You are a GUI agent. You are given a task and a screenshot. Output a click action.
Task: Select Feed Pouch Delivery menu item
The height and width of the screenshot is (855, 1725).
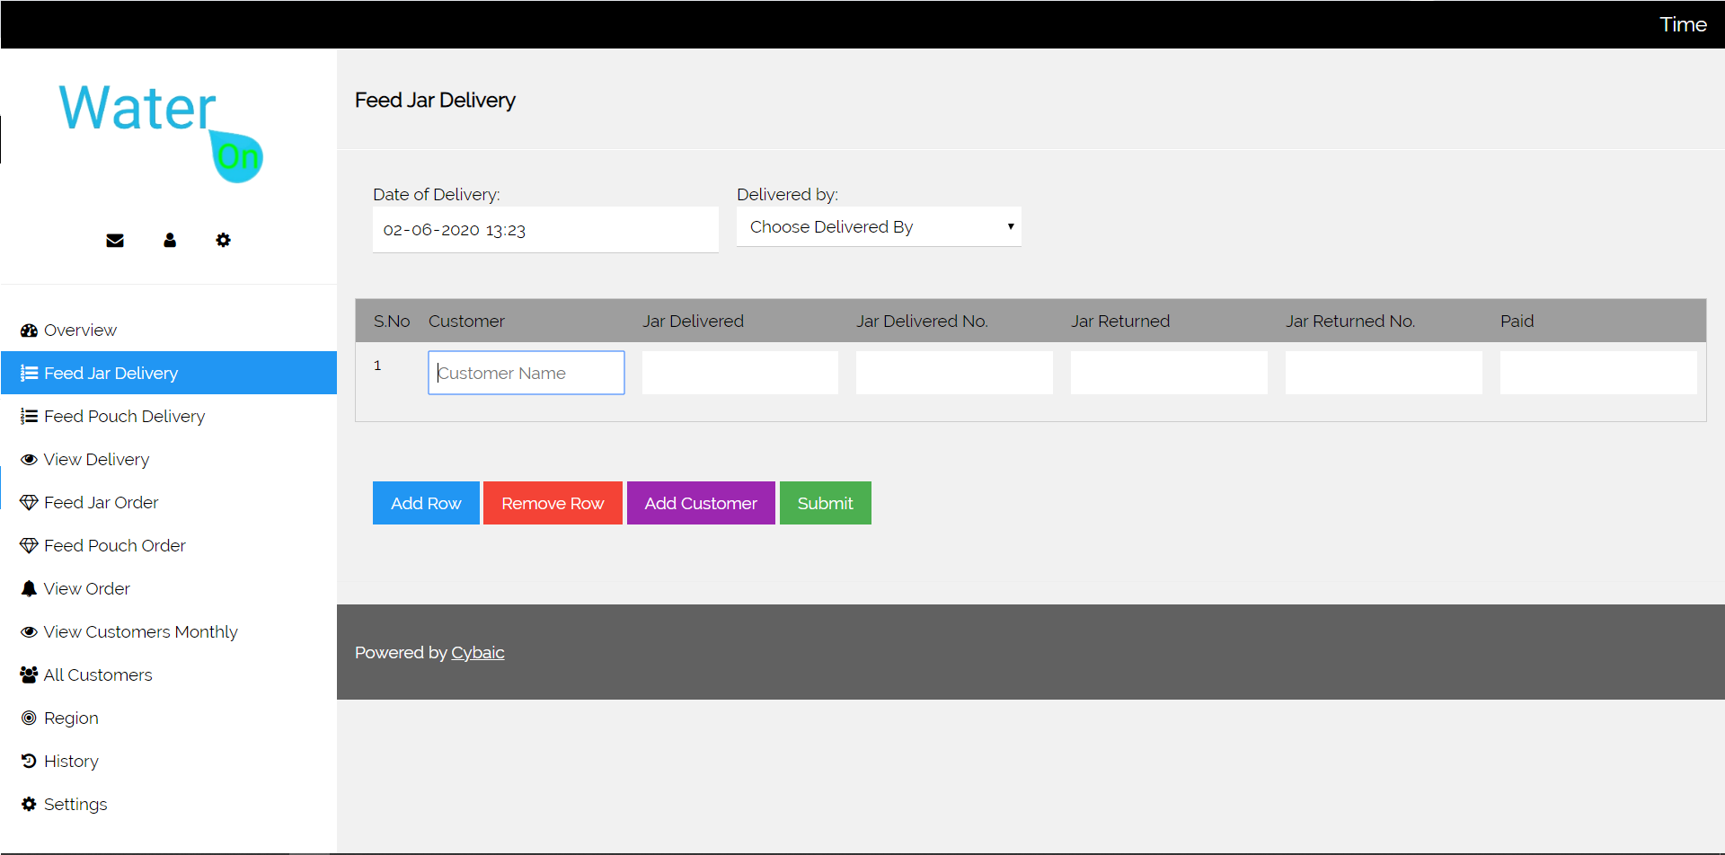124,417
